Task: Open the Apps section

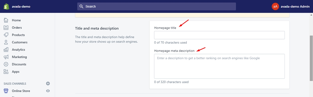Action: tap(16, 72)
